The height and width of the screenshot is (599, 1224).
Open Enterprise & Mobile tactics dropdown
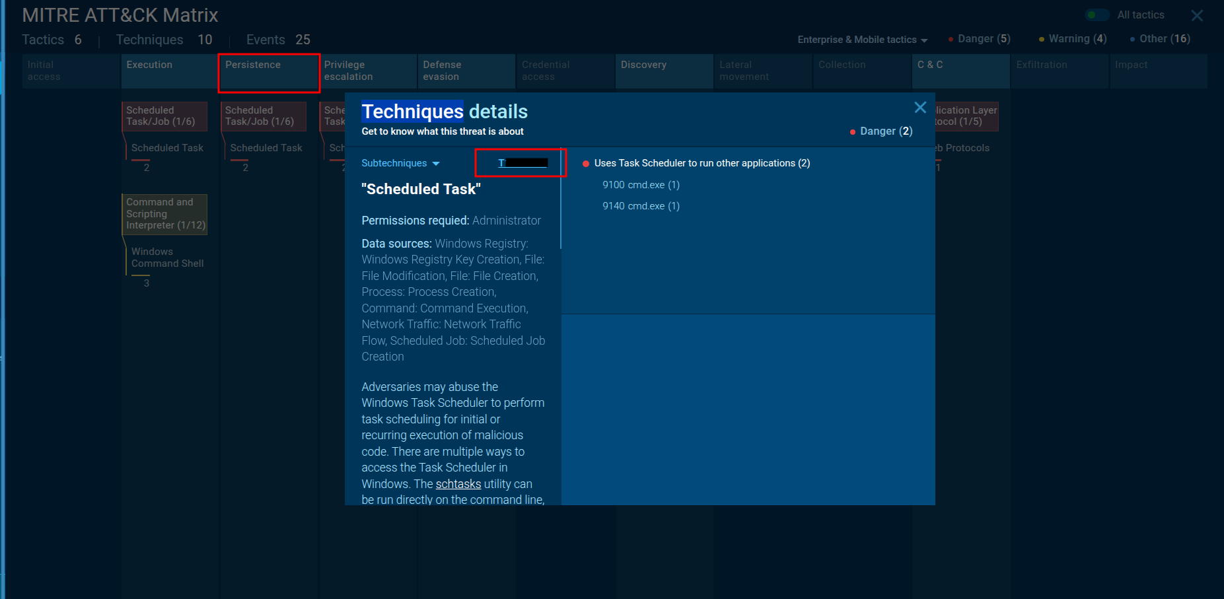tap(862, 40)
